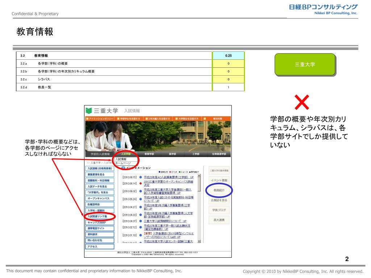Image resolution: width=371 pixels, height=278 pixels.
Task: Click the news list scroll-down arrow
Action: (x=199, y=241)
